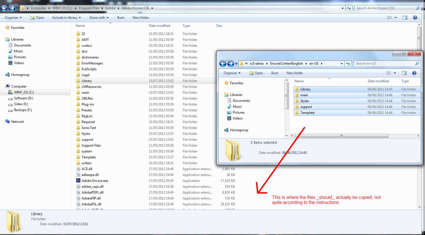
Task: Click New folder in en-US window toolbar
Action: (295, 73)
